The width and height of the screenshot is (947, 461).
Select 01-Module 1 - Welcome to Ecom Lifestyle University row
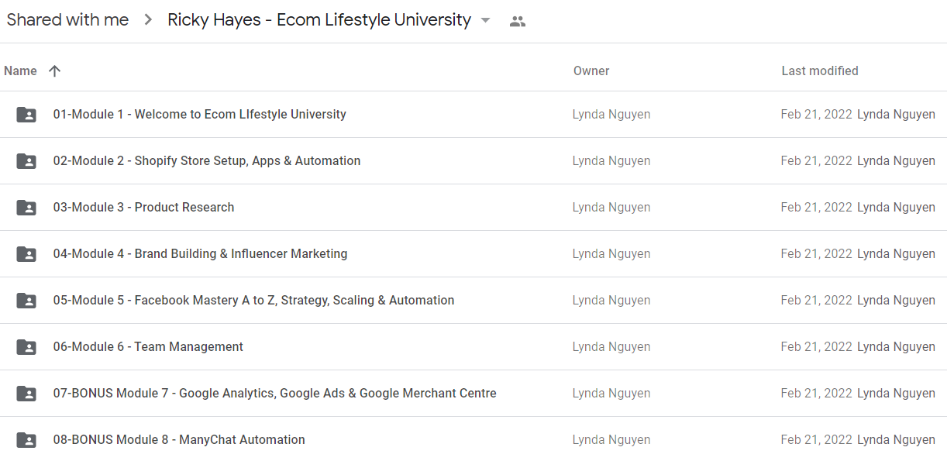pos(473,115)
